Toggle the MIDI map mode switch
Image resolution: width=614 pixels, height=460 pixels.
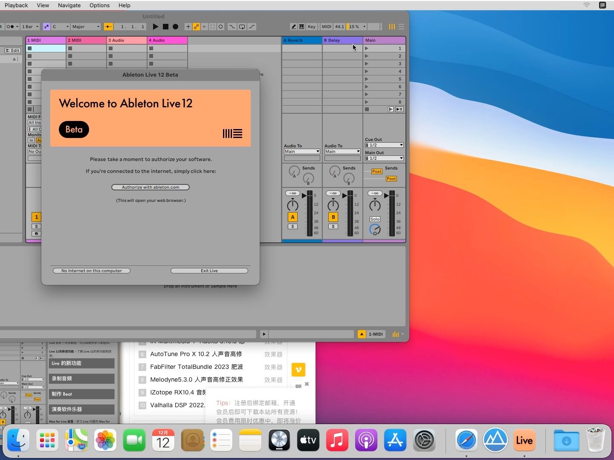(x=327, y=26)
